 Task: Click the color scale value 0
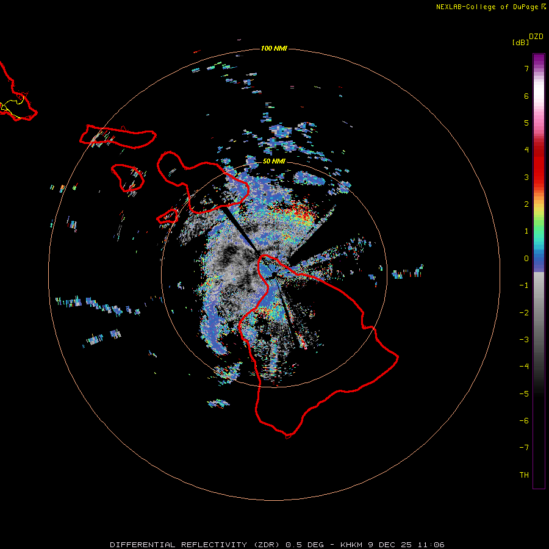[526, 259]
